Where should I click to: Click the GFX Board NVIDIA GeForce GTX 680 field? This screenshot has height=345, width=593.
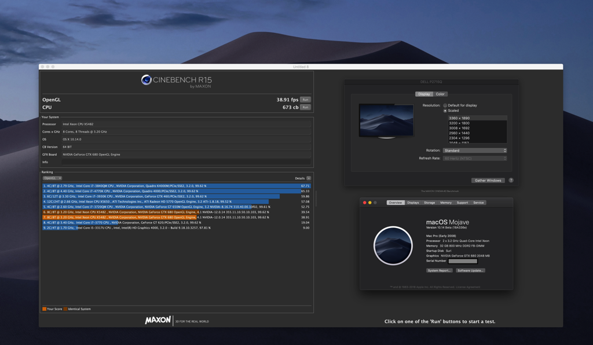[x=186, y=154]
